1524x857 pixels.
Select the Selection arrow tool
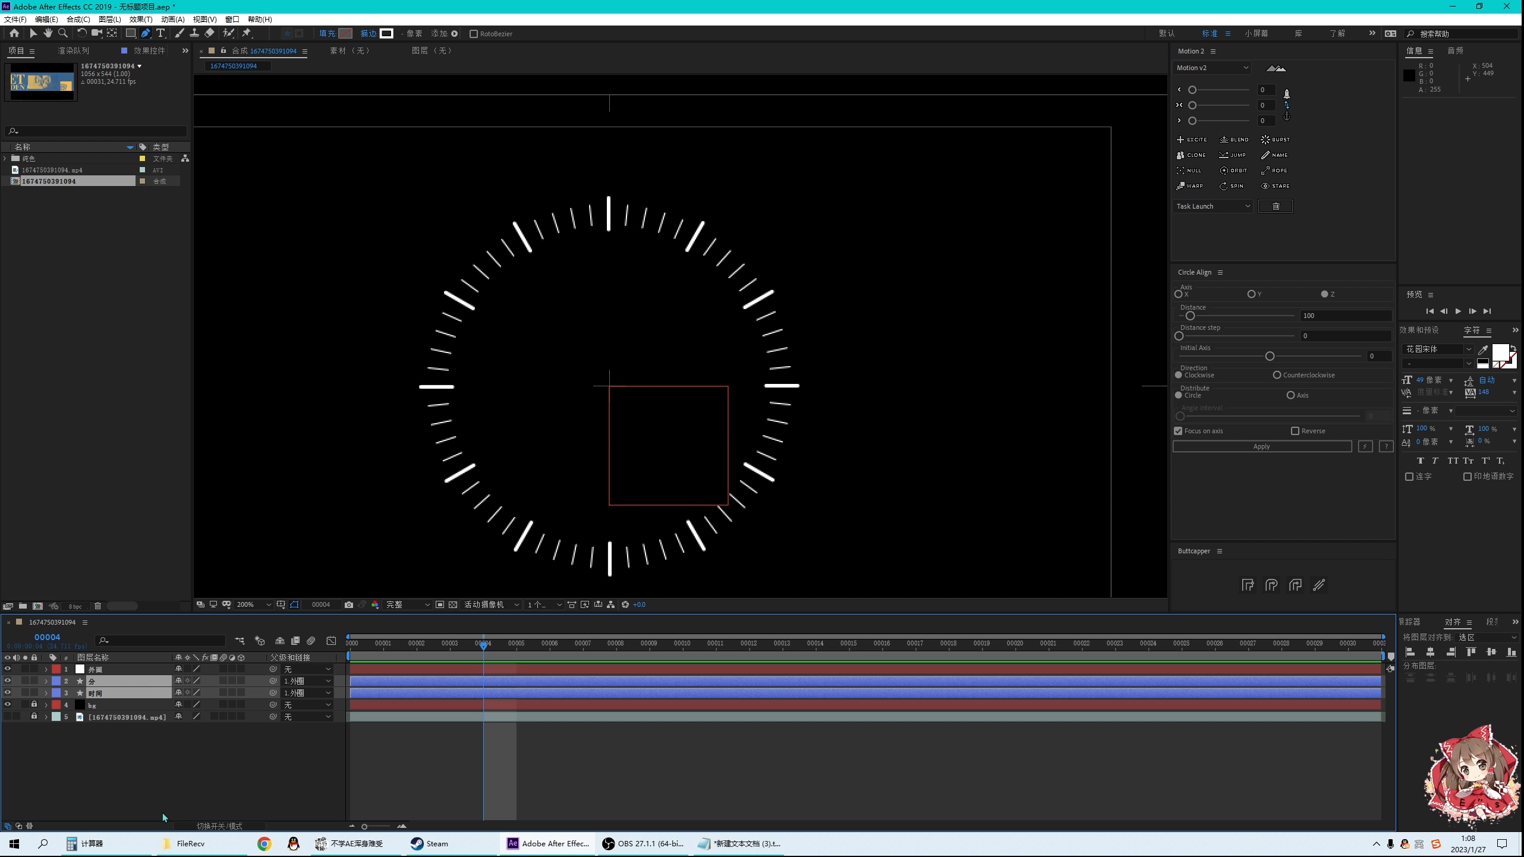point(33,33)
